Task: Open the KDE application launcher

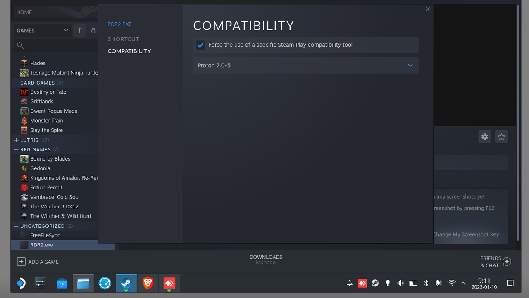Action: pyautogui.click(x=21, y=283)
